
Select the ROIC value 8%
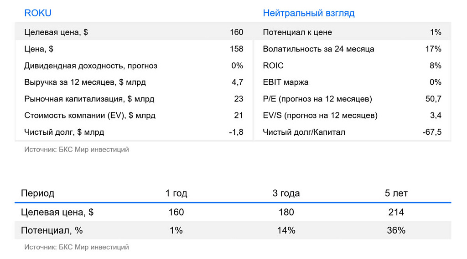click(x=436, y=66)
